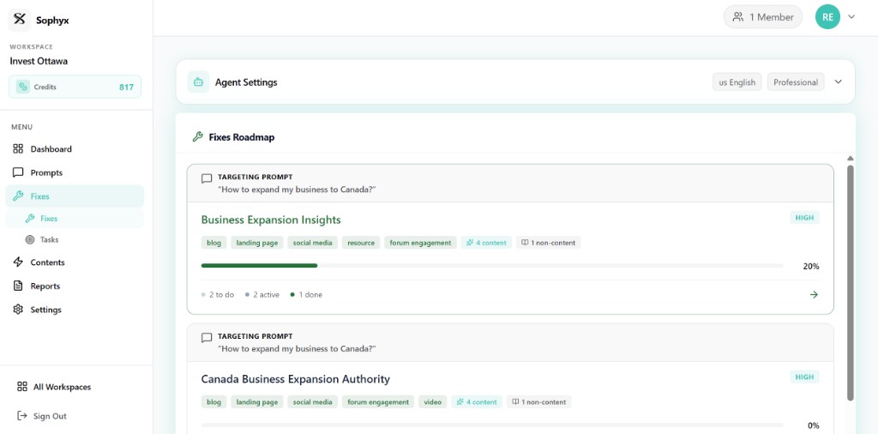Screen dimensions: 878x434
Task: Click the 1 done status
Action: pyautogui.click(x=306, y=294)
